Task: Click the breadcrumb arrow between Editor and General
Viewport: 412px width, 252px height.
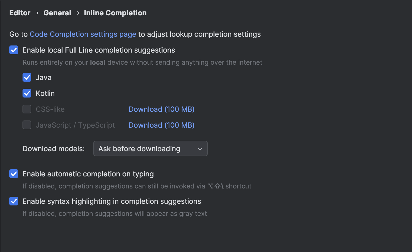Action: (x=37, y=13)
